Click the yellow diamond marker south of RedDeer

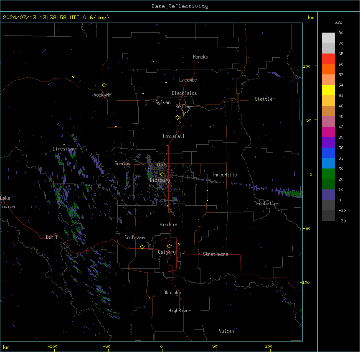[x=177, y=117]
